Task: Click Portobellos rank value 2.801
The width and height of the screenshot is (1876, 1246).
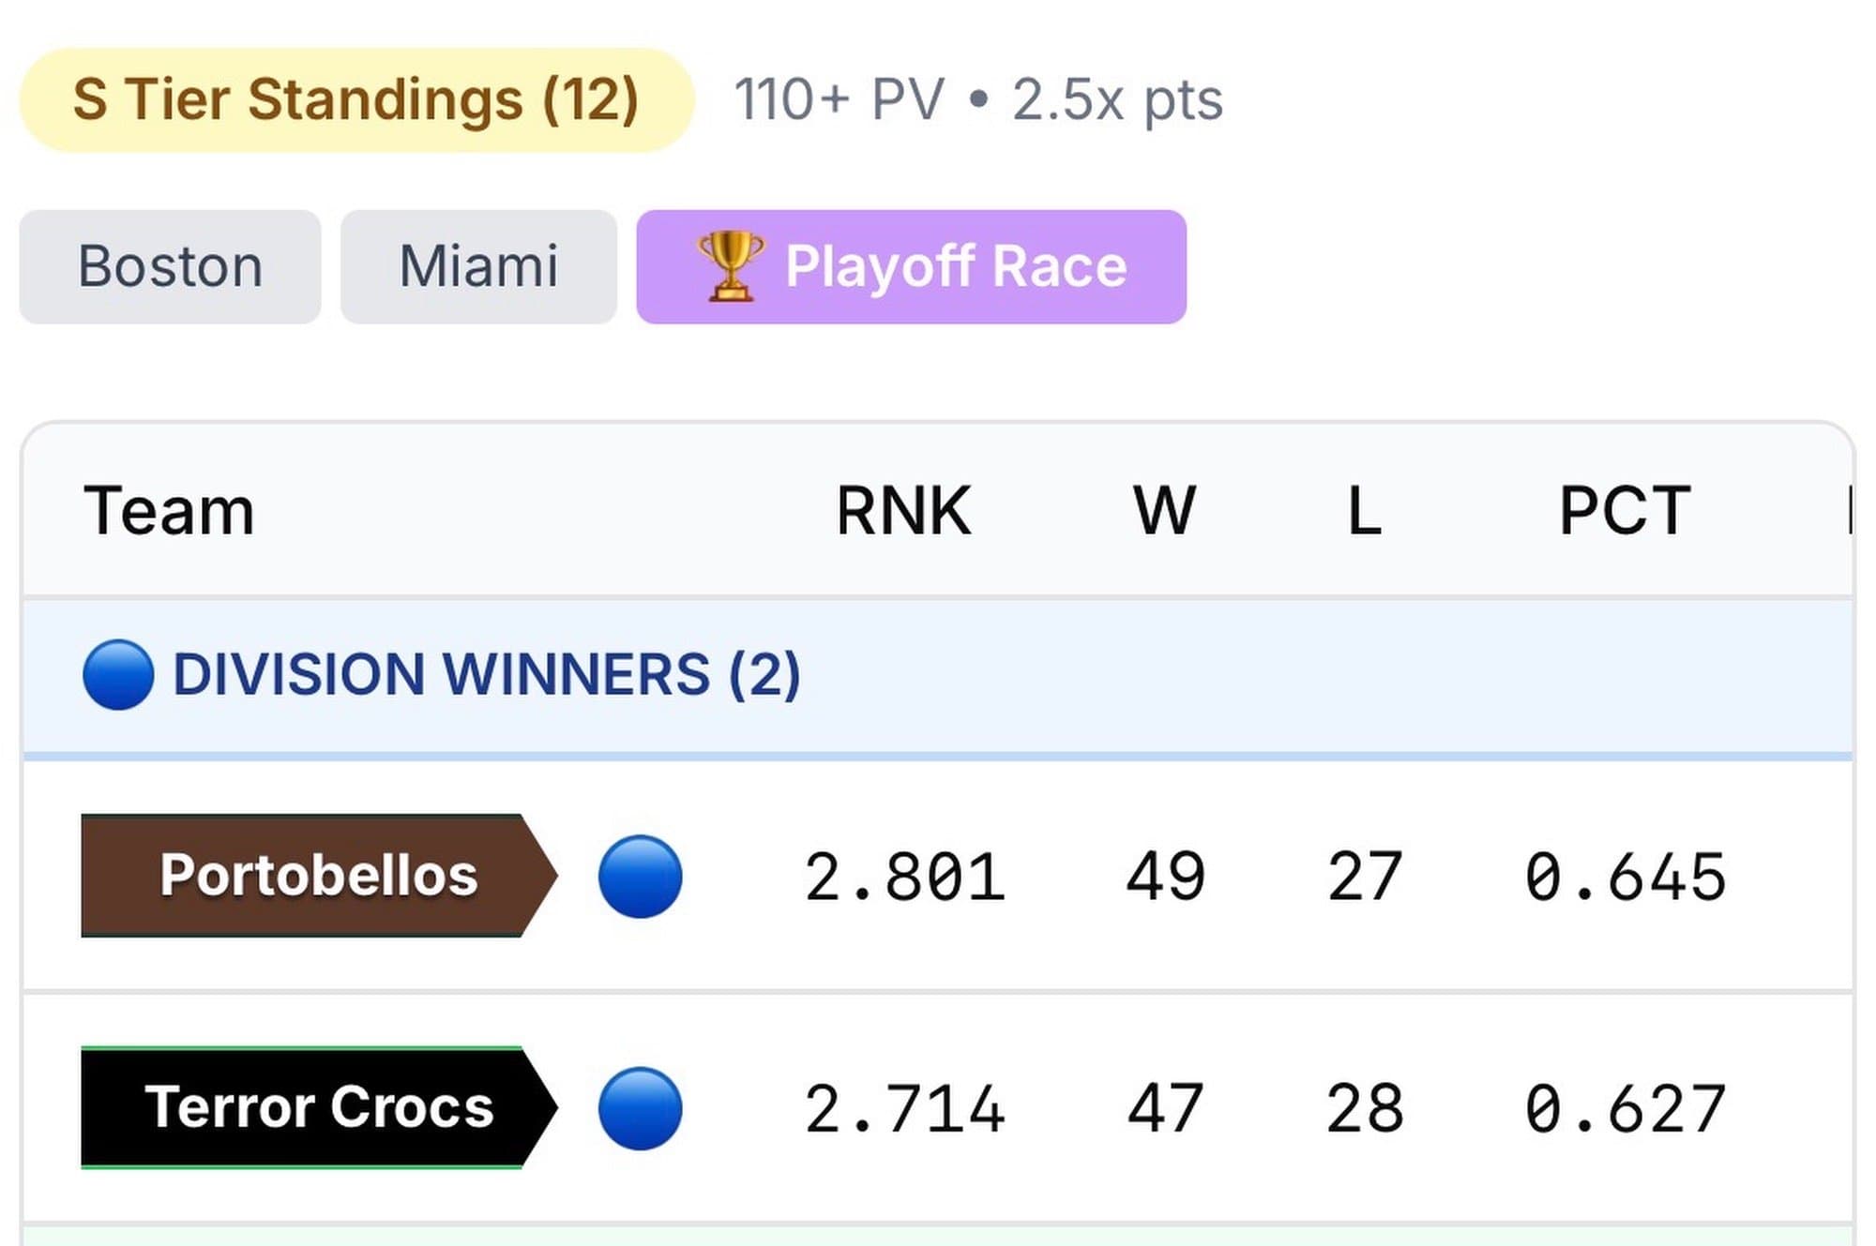Action: (x=904, y=878)
